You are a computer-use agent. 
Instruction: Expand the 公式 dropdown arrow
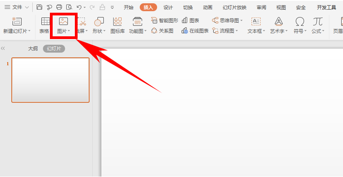(x=323, y=31)
